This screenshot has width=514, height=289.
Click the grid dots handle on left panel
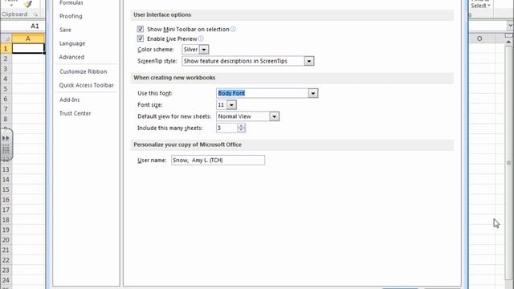tap(6, 150)
